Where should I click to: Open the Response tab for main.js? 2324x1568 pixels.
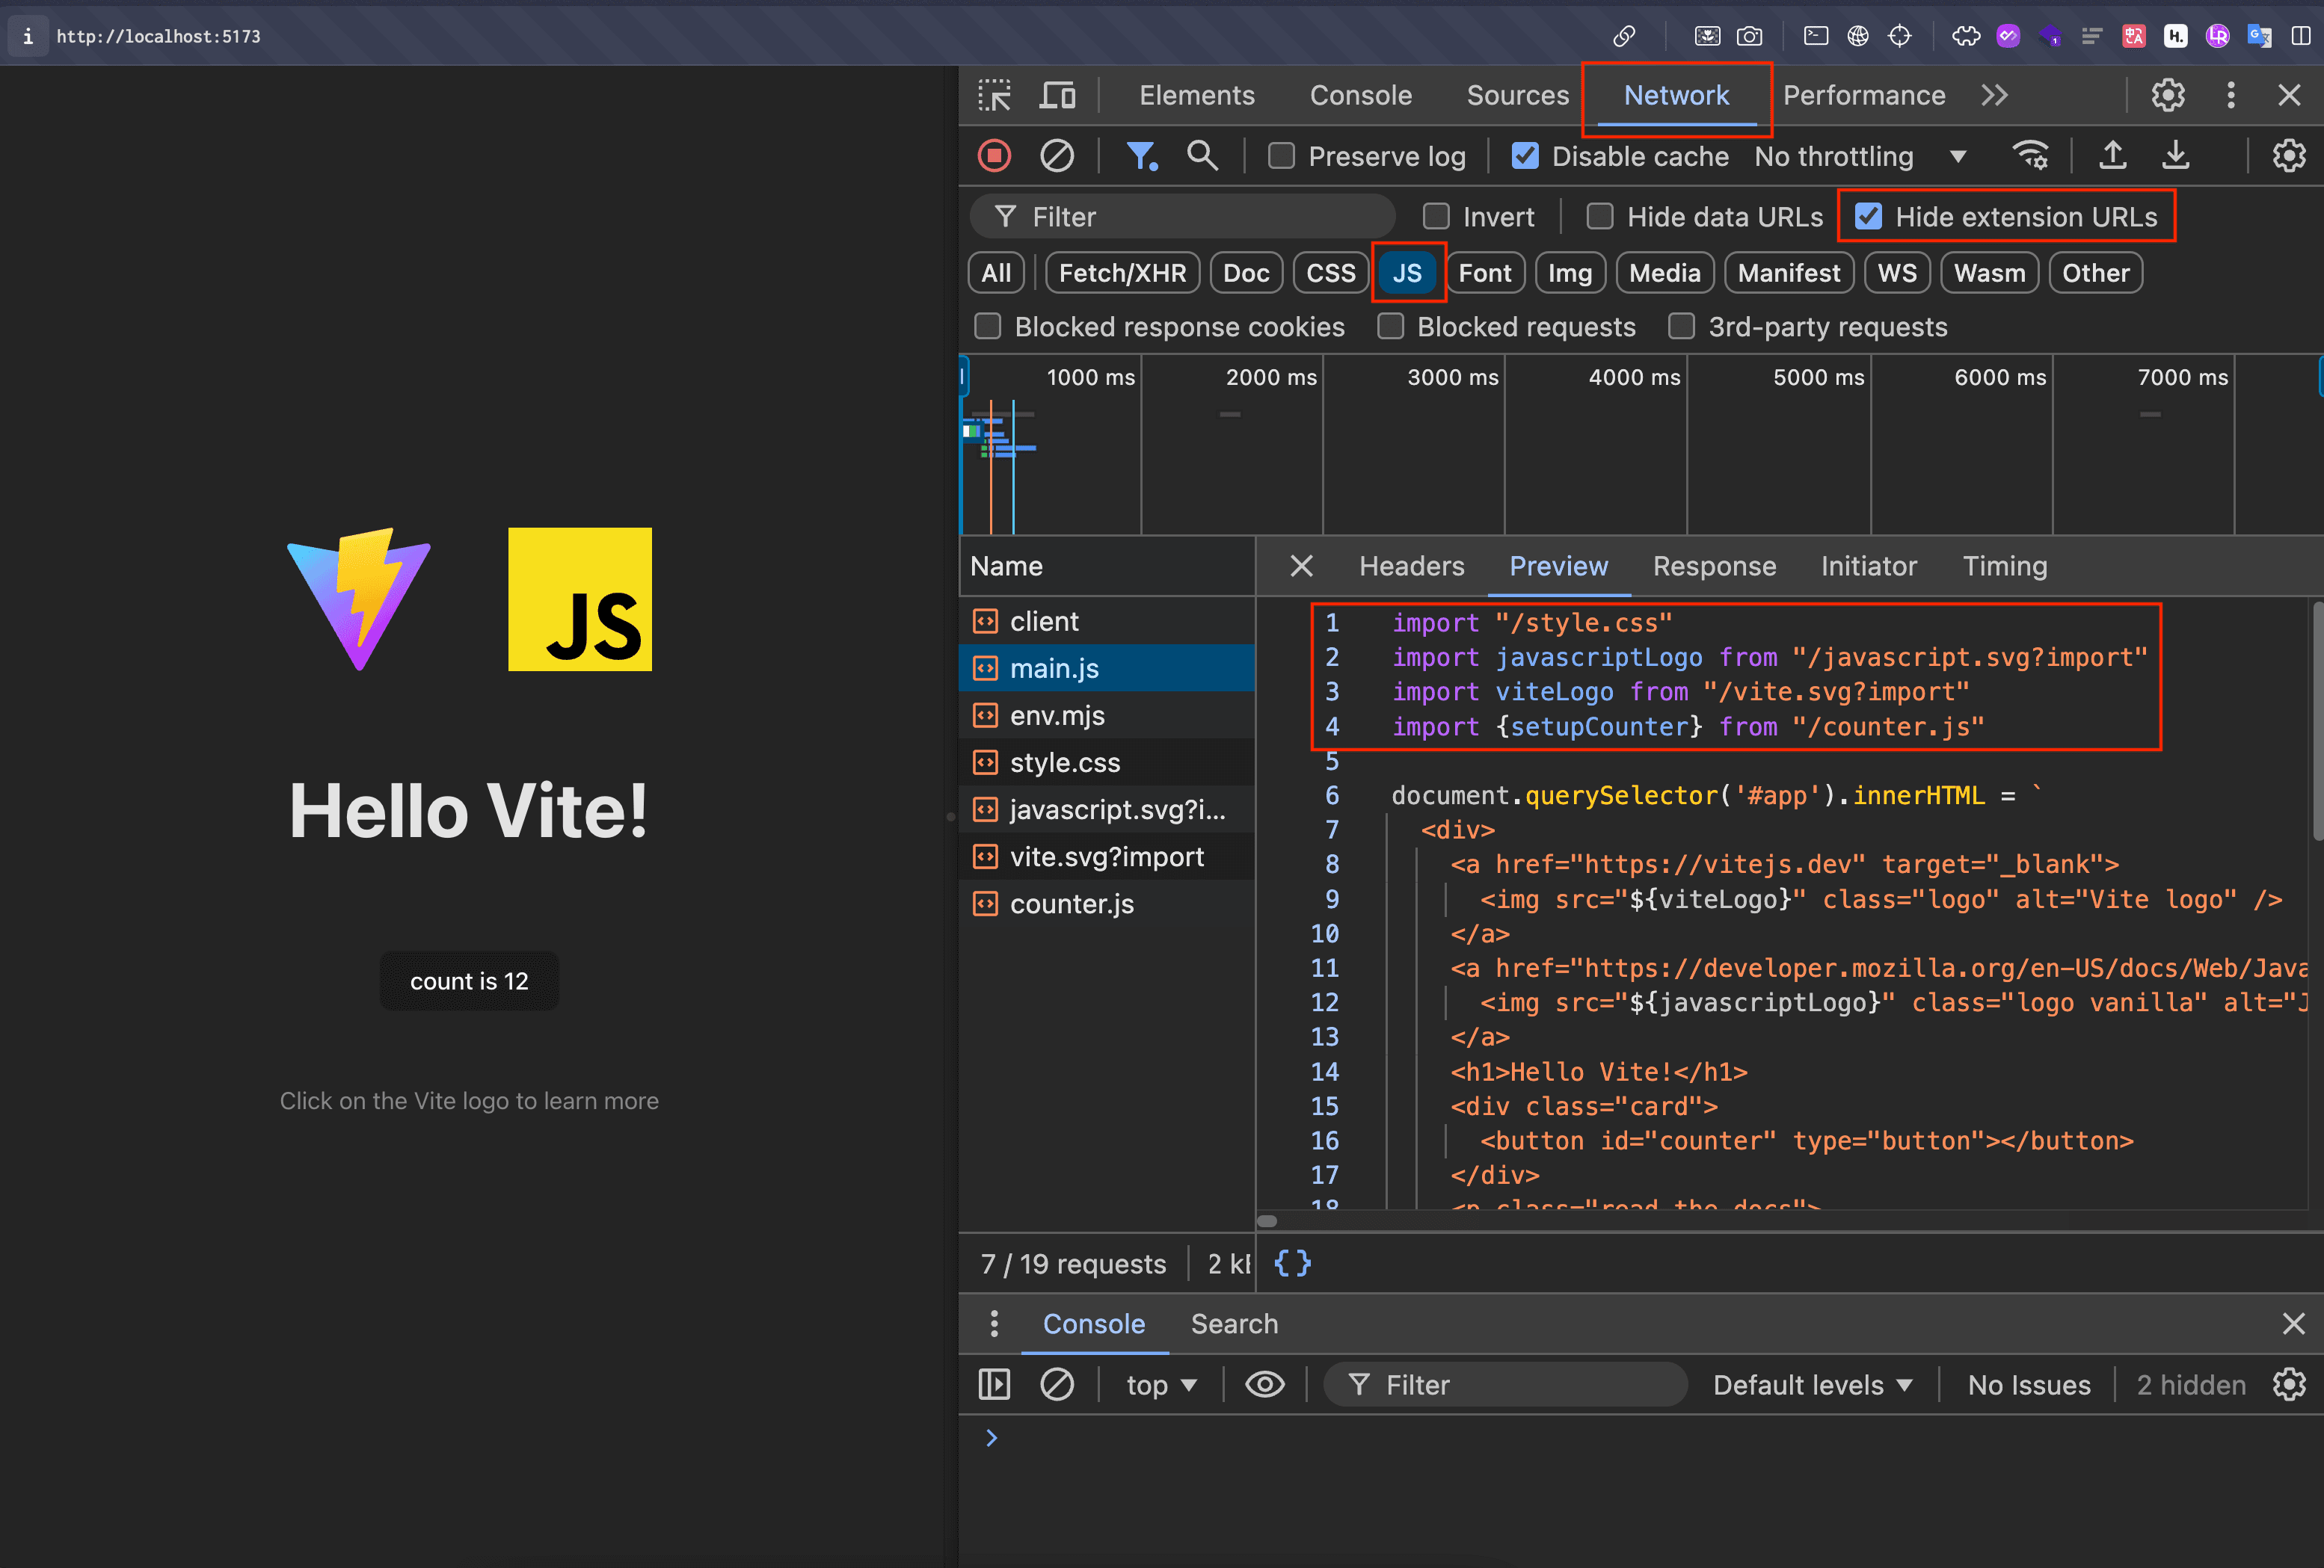[1714, 566]
